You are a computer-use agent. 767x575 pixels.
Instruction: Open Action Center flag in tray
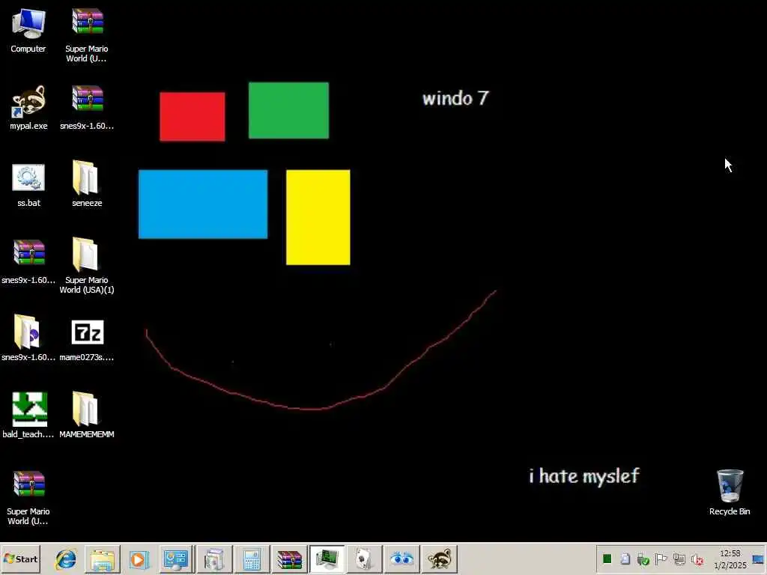coord(661,559)
